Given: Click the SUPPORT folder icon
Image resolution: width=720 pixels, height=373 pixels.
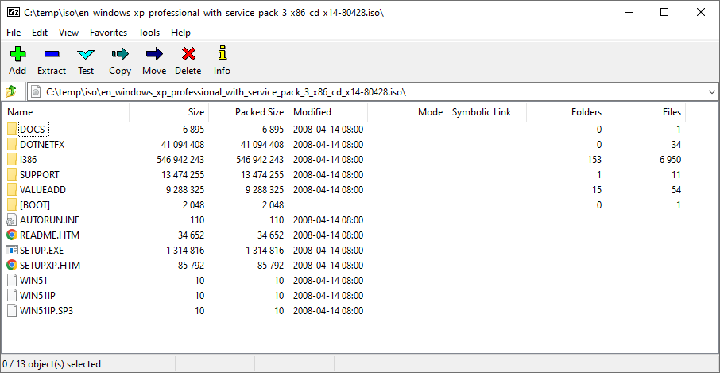Looking at the screenshot, I should point(13,175).
